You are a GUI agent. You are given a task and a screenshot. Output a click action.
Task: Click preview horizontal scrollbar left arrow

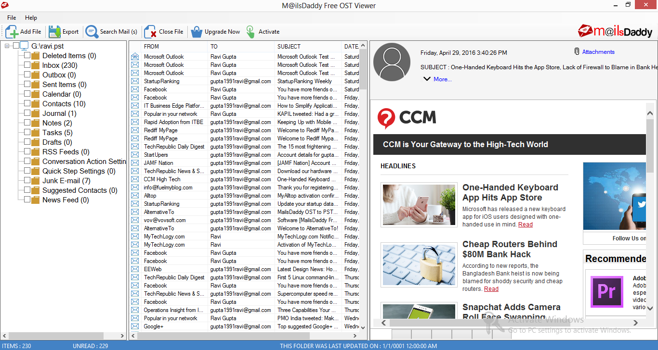tap(384, 323)
